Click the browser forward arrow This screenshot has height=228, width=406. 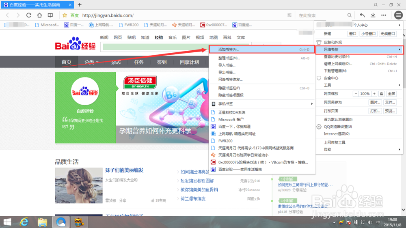[x=18, y=15]
